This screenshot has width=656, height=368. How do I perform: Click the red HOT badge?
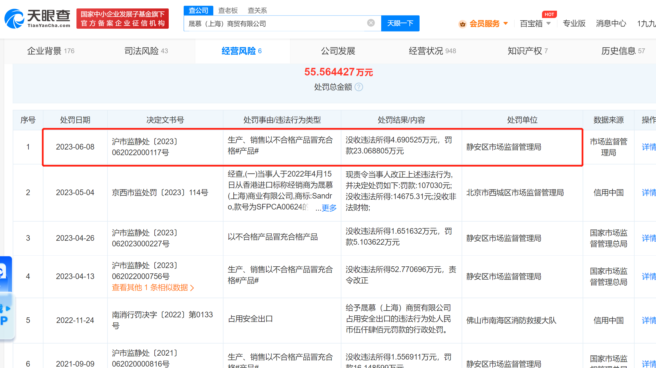[x=549, y=14]
